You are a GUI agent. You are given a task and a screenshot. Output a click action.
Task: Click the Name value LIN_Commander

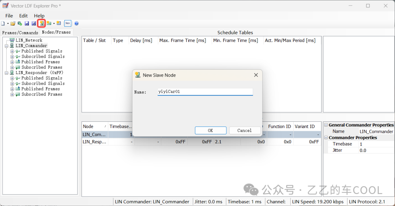(x=376, y=131)
